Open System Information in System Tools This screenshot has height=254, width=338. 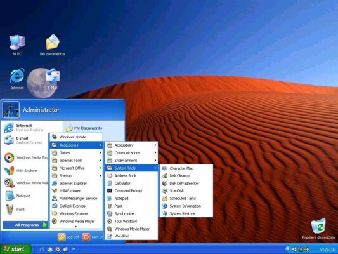186,206
